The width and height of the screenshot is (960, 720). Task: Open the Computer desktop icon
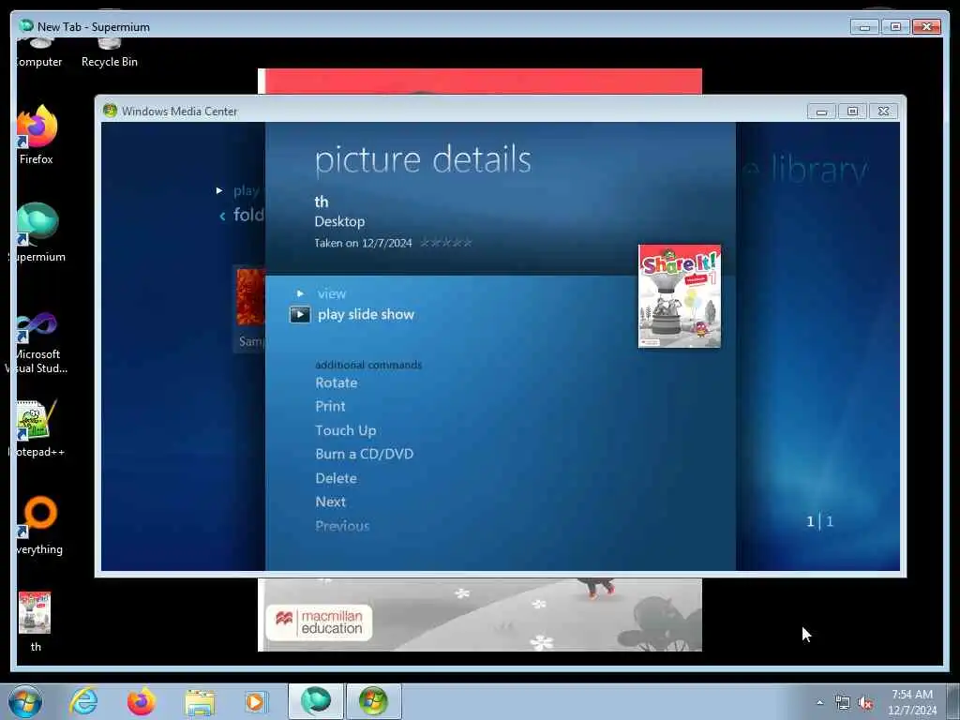point(37,53)
